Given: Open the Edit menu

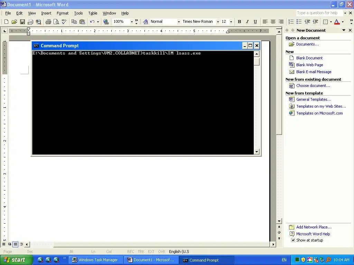Looking at the screenshot, I should [19, 13].
